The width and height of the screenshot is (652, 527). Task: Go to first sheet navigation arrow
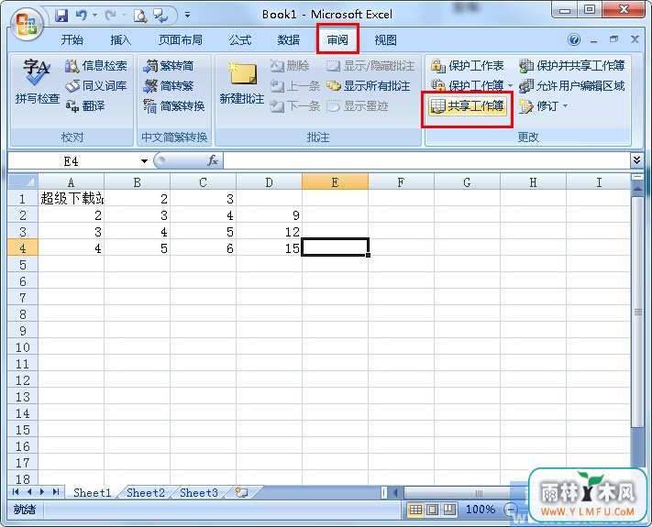pos(16,492)
